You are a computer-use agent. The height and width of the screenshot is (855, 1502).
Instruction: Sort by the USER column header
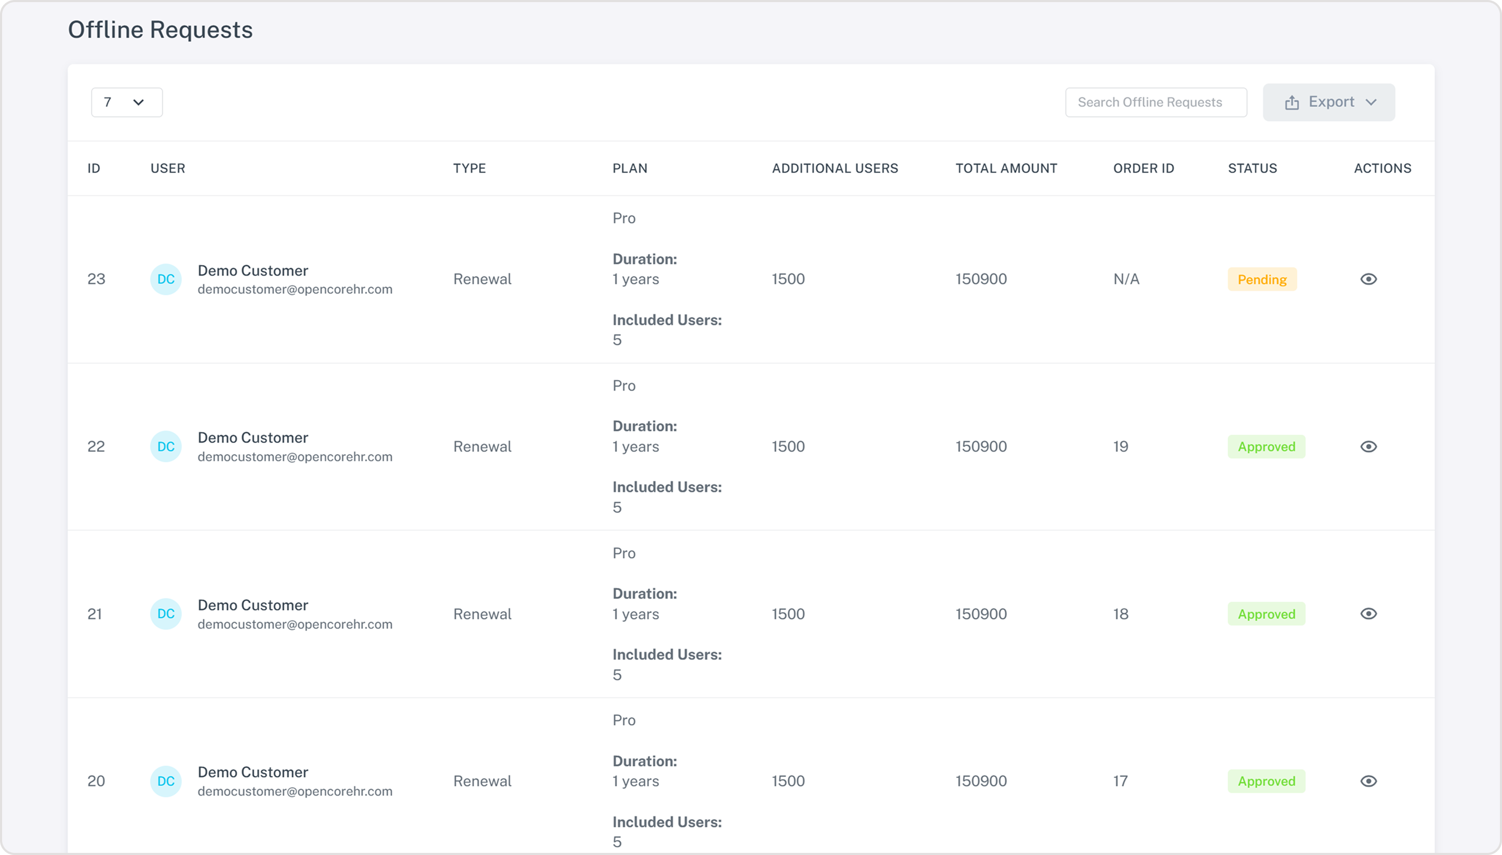coord(168,169)
